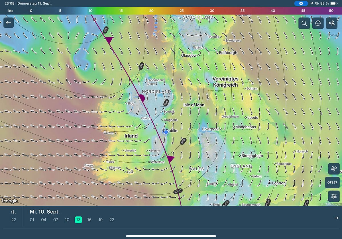Choose the 19 hour forecast time

(101, 220)
